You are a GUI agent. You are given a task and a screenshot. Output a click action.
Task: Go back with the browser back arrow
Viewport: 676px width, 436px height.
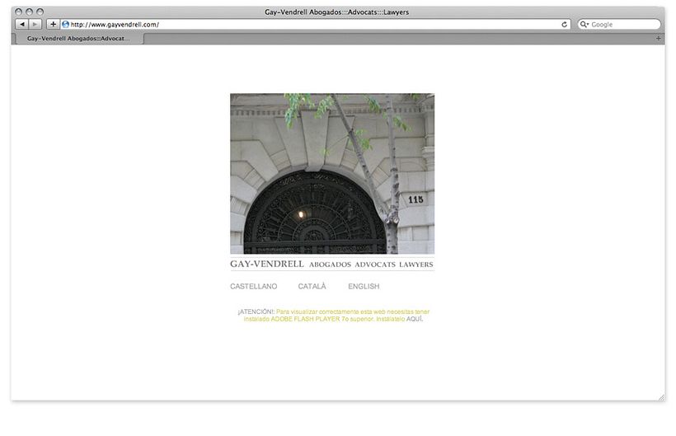coord(22,25)
